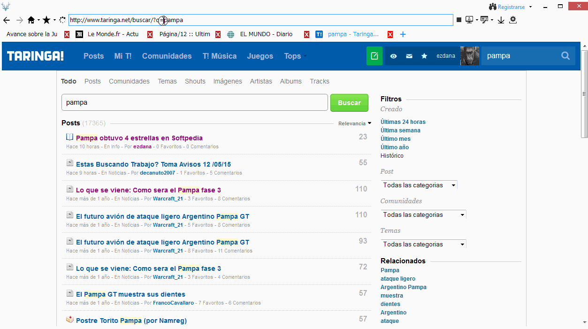Click the main pampa search field

tap(195, 102)
